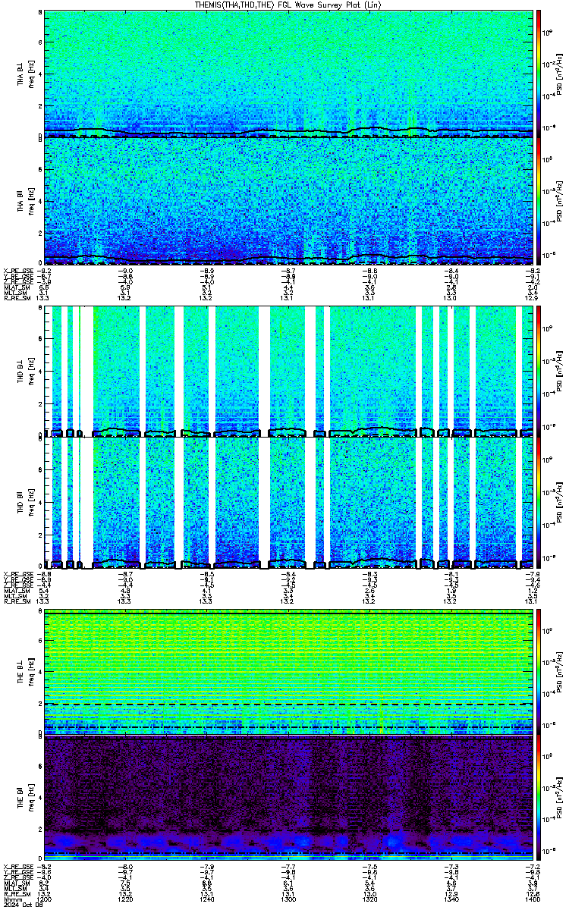
Task: Click the '1220' time tick label at the bottom
Action: coord(126,899)
